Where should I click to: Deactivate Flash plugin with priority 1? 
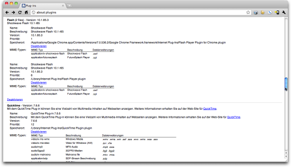coord(39,46)
